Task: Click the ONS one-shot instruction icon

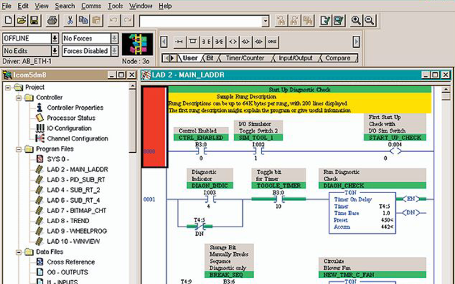Action: [272, 41]
